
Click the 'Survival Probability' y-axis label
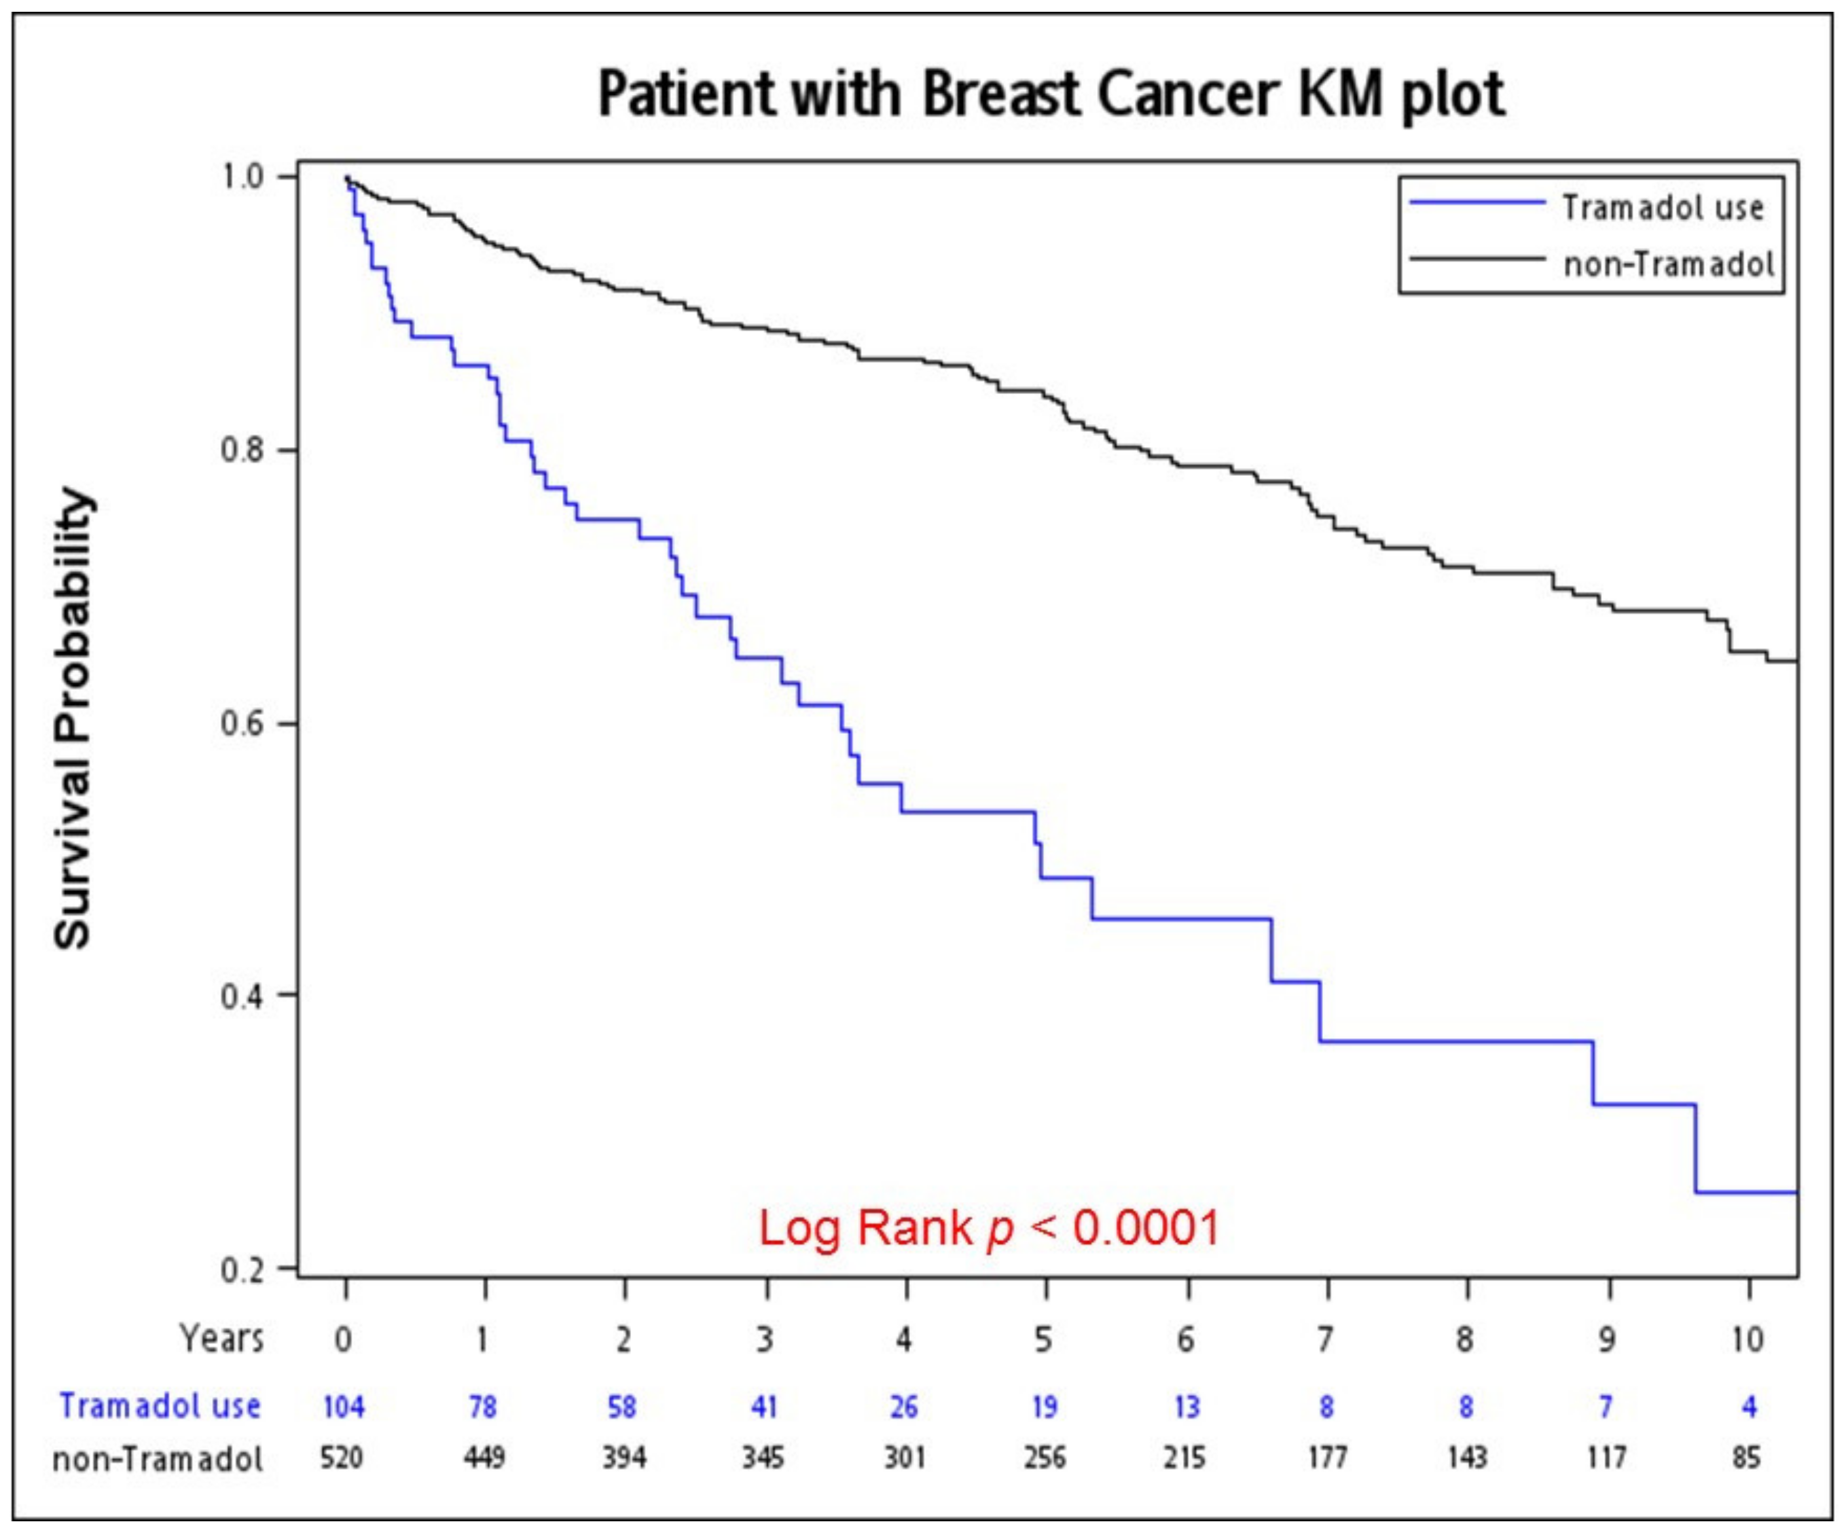[x=74, y=718]
